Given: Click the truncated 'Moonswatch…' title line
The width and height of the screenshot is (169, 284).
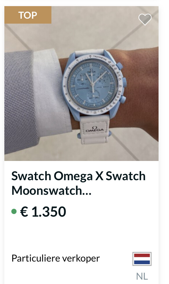Looking at the screenshot, I should 51,190.
